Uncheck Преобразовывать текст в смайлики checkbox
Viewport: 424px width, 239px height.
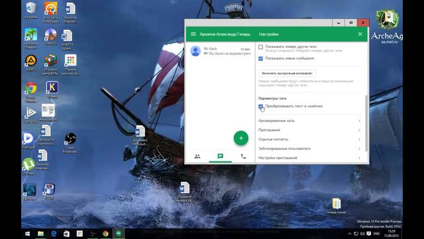point(260,106)
